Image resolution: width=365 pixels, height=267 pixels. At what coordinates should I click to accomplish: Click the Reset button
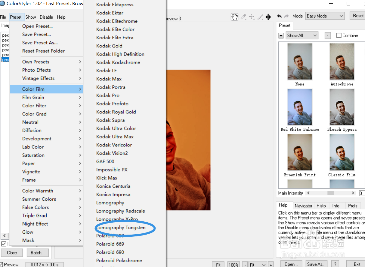358,16
